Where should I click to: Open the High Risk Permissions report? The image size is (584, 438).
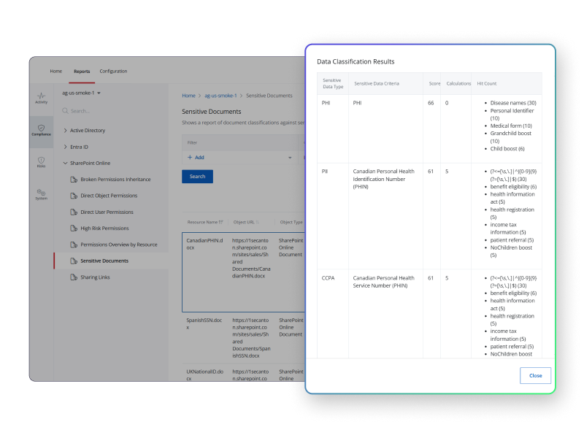[107, 228]
